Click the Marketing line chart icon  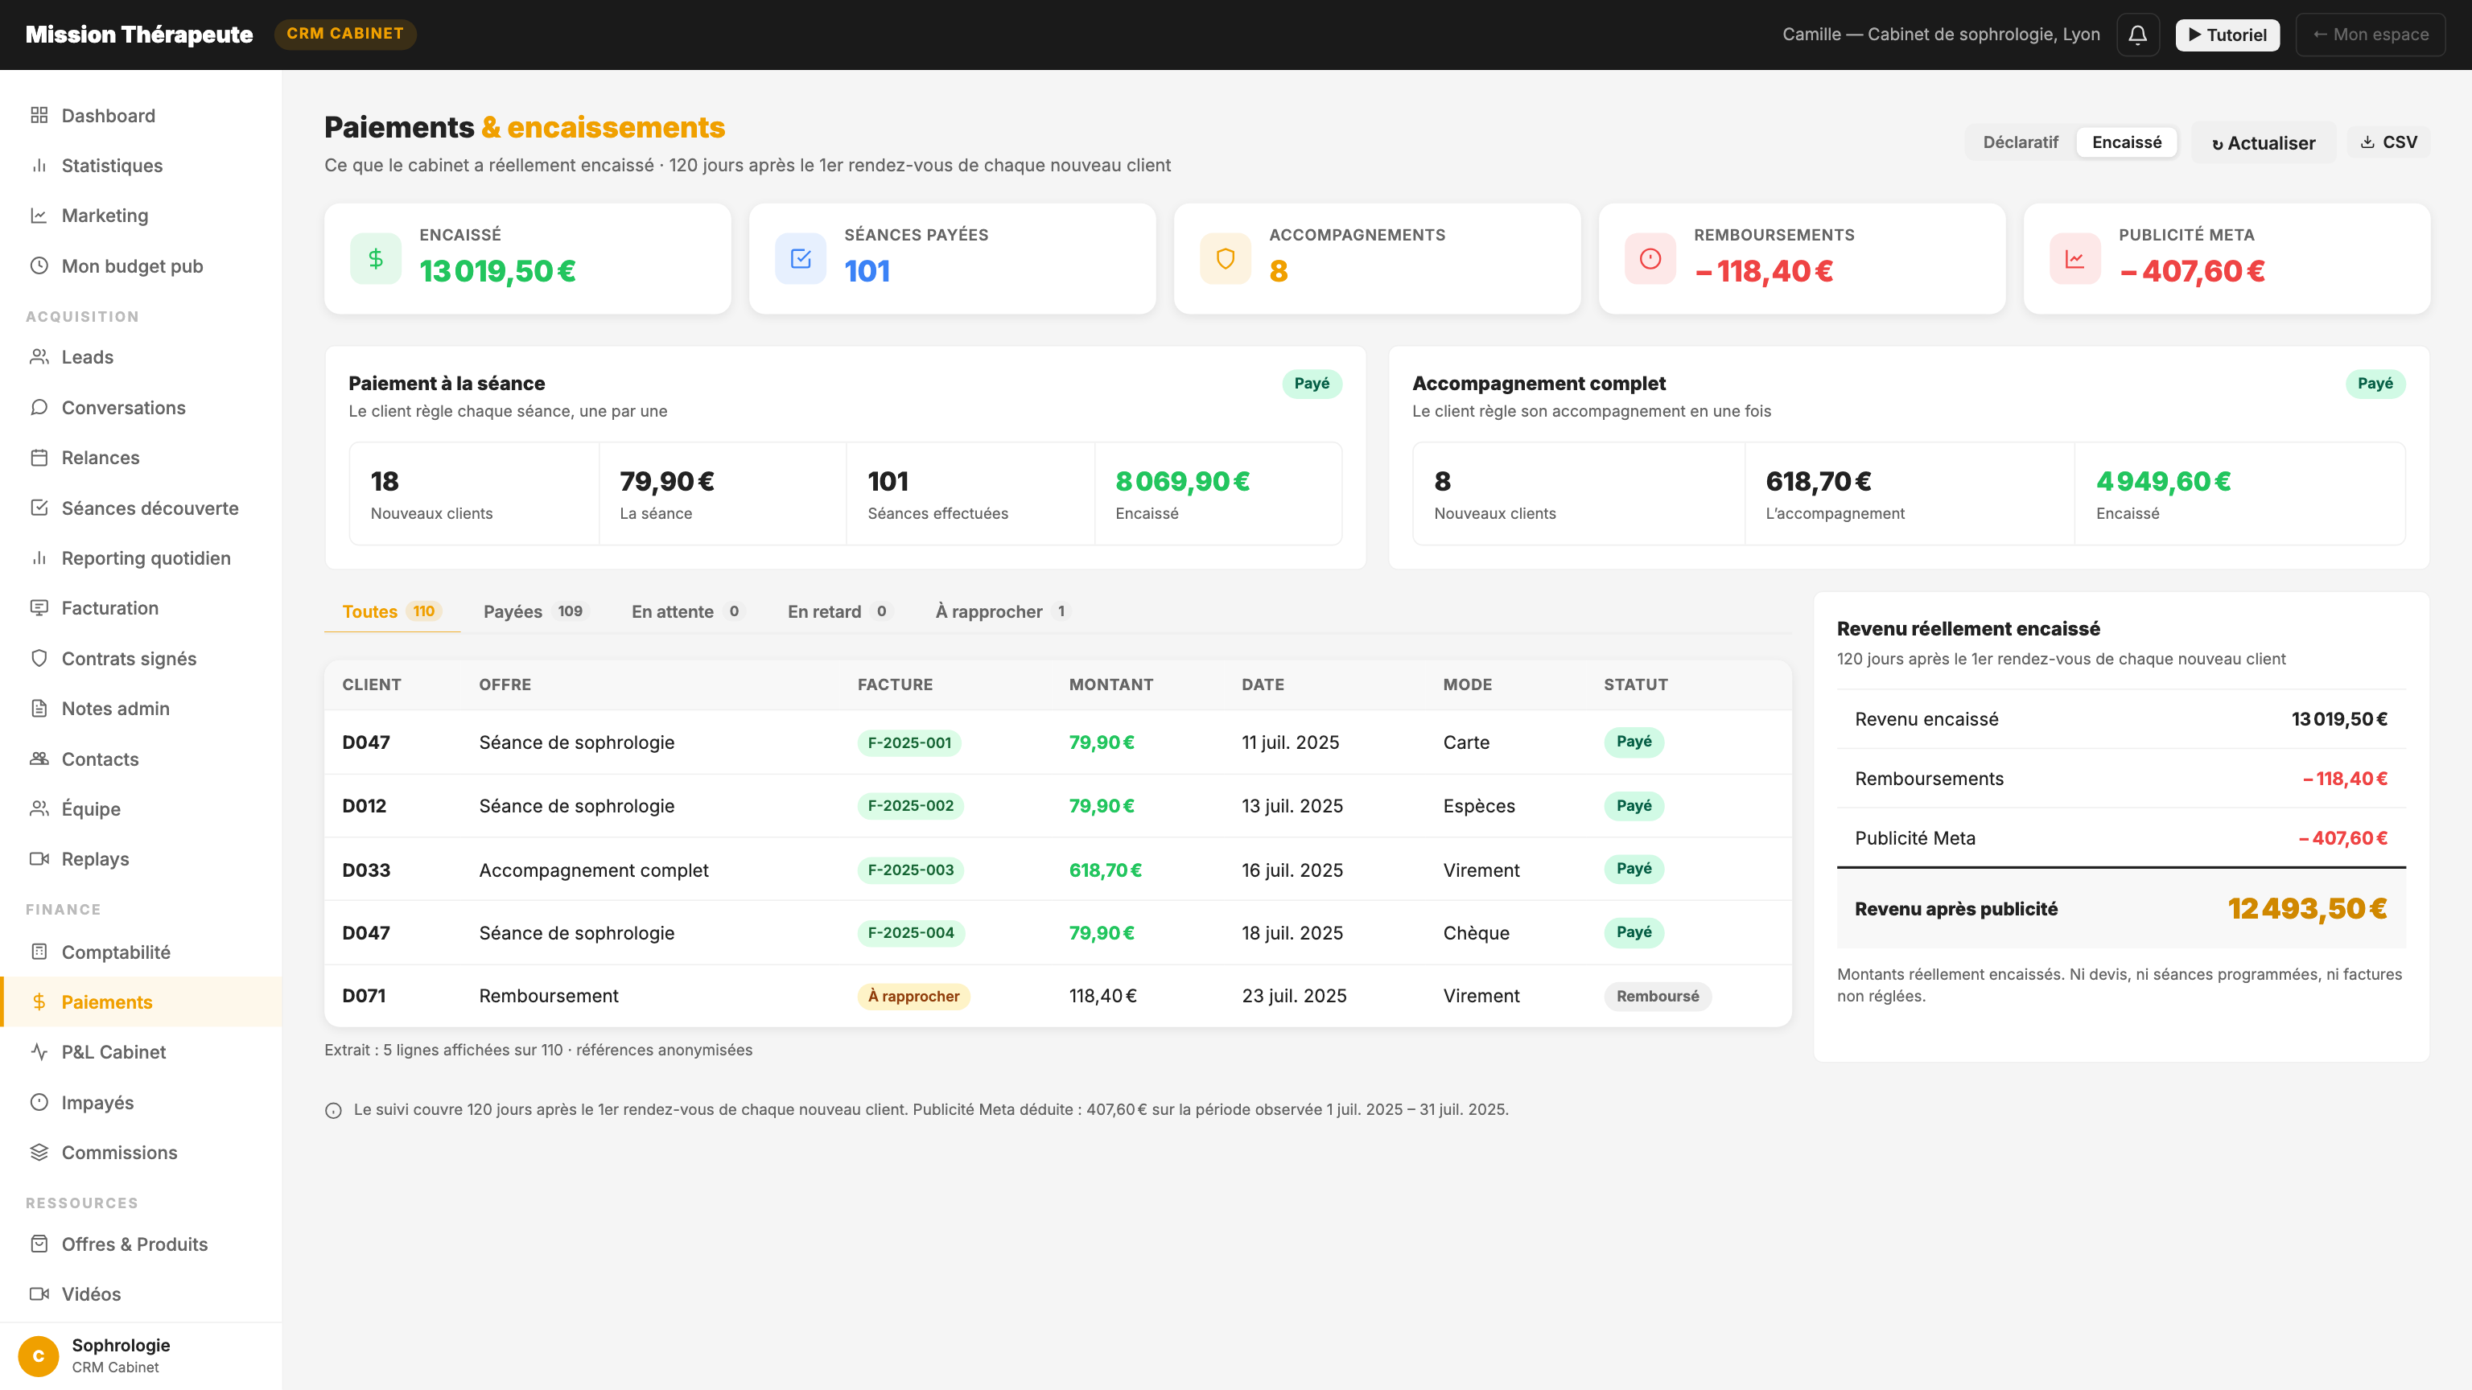(39, 215)
